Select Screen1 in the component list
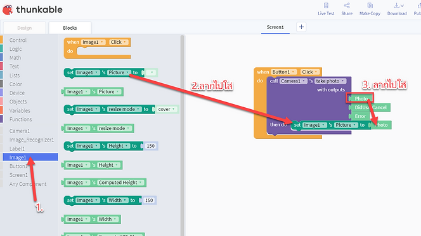Screen dimensions: 421x236 18,175
